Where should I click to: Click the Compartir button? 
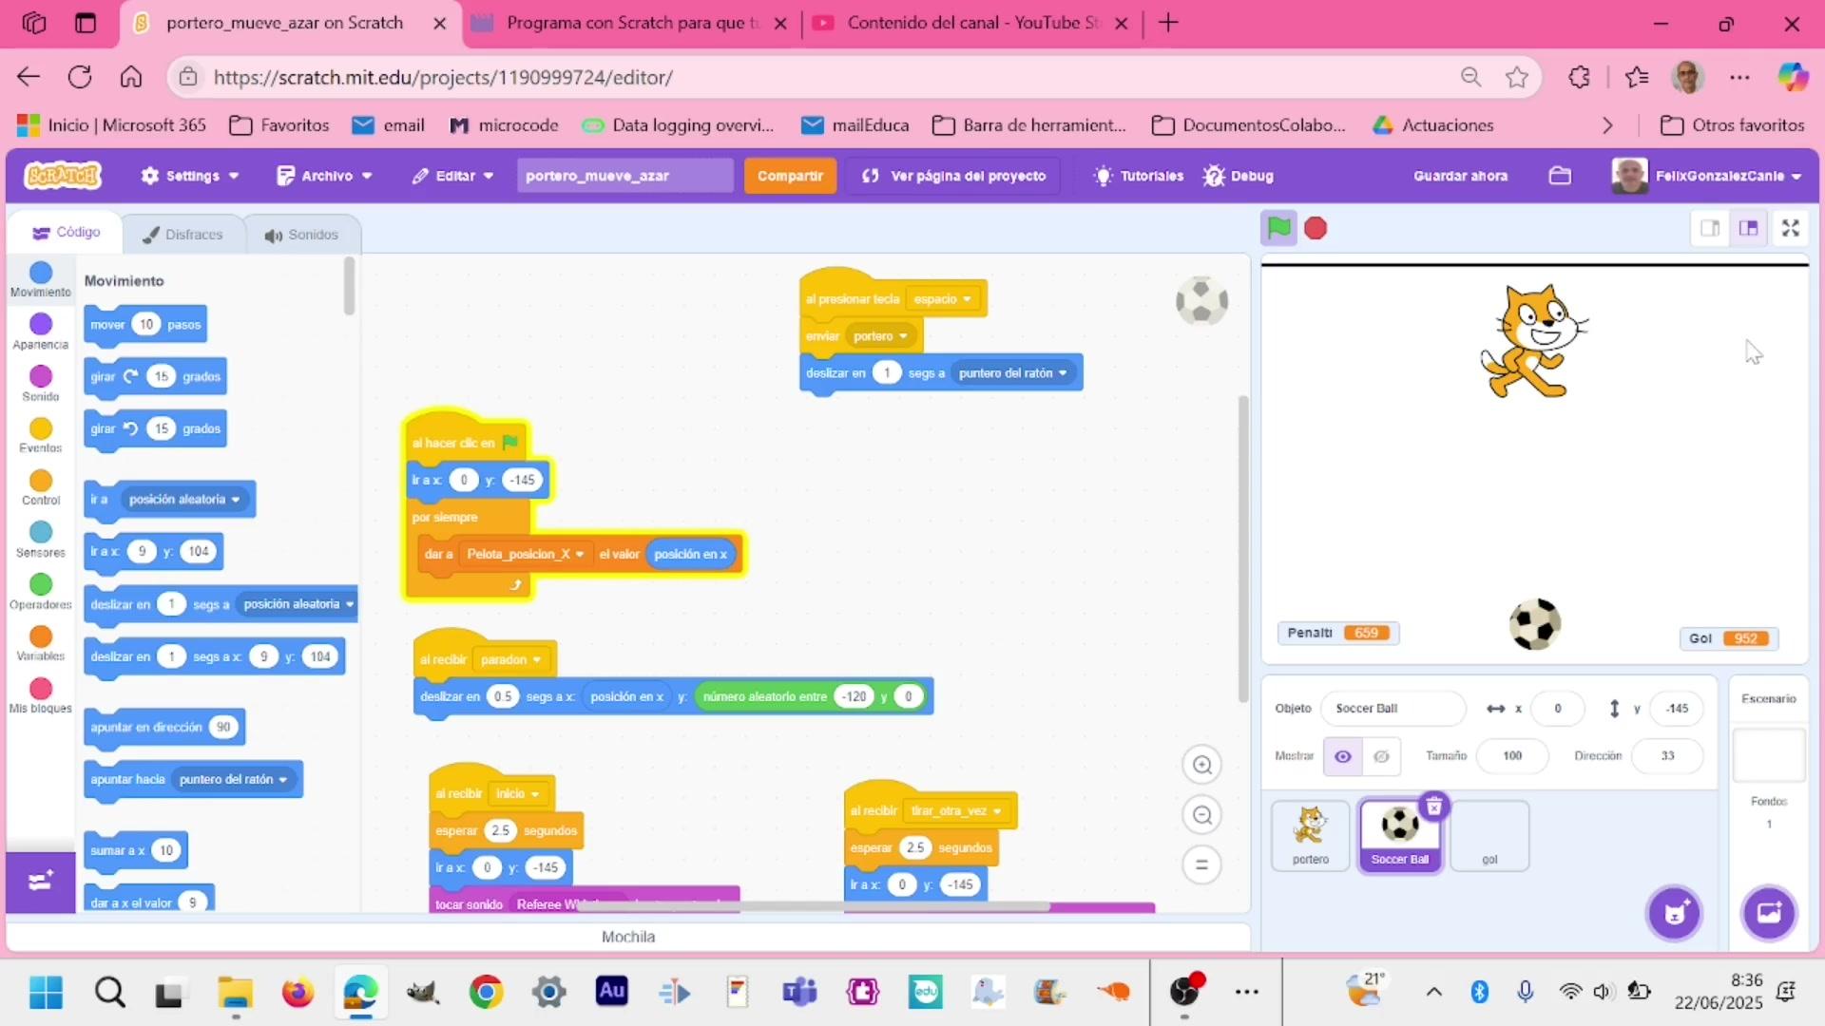click(x=789, y=176)
